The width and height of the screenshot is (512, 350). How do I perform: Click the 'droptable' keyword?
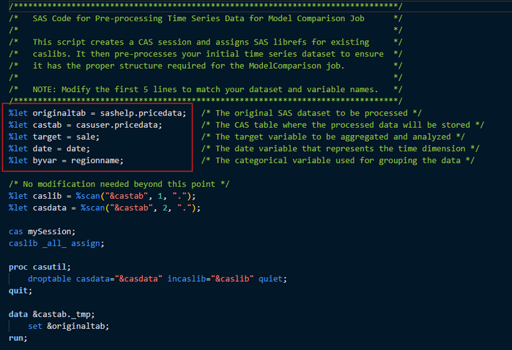pos(49,278)
